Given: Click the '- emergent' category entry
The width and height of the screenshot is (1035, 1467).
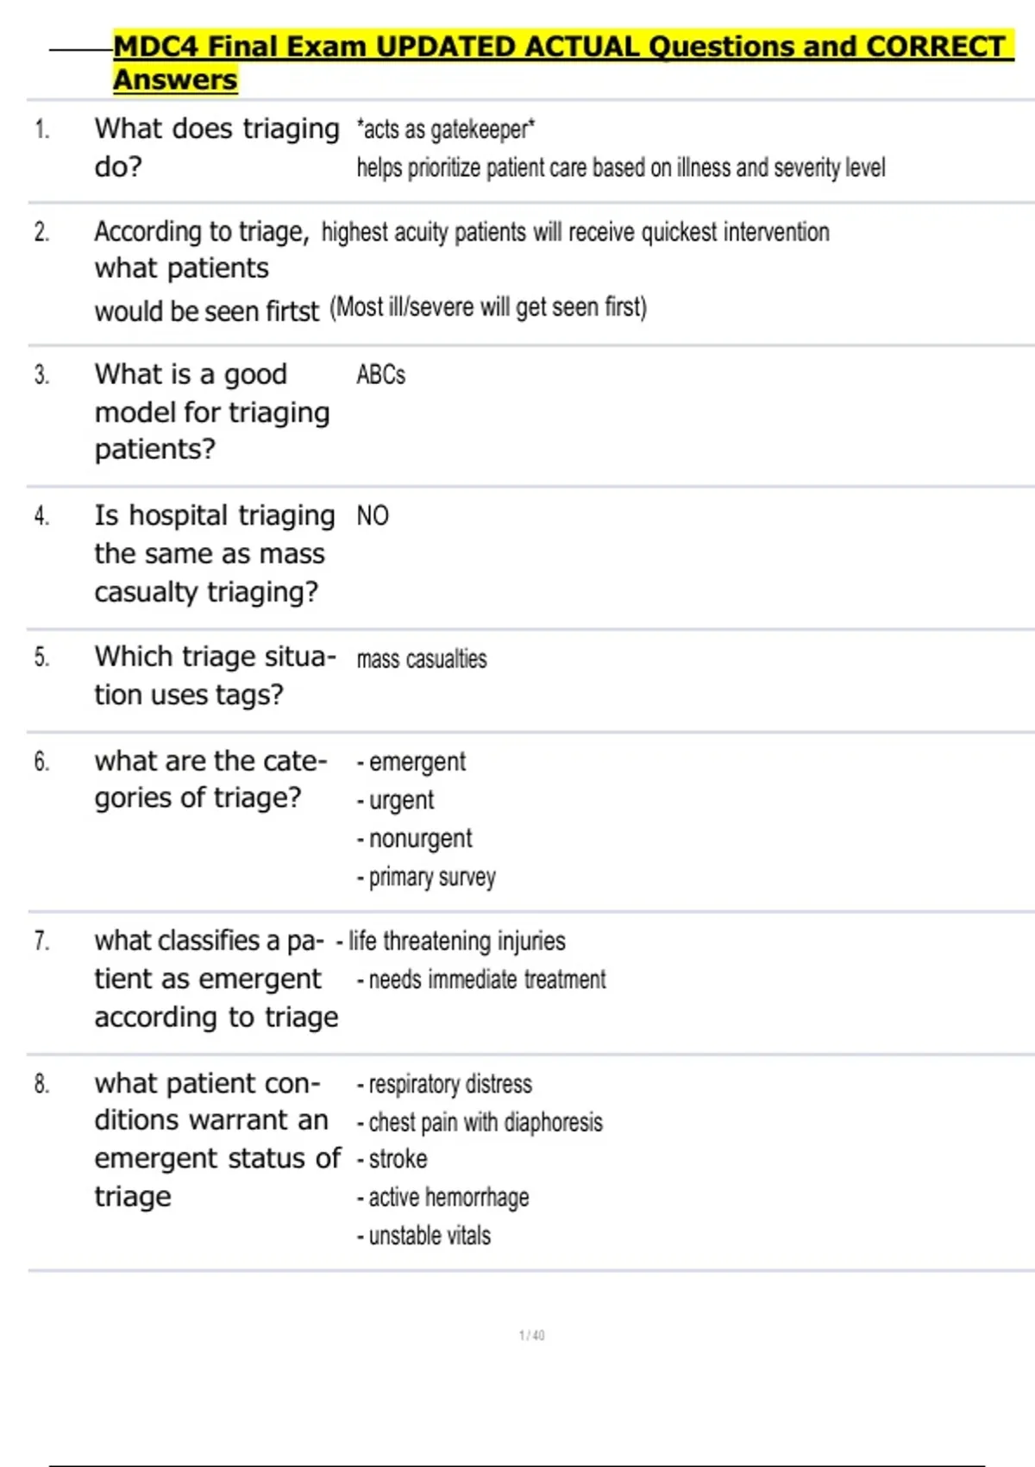Looking at the screenshot, I should 411,762.
